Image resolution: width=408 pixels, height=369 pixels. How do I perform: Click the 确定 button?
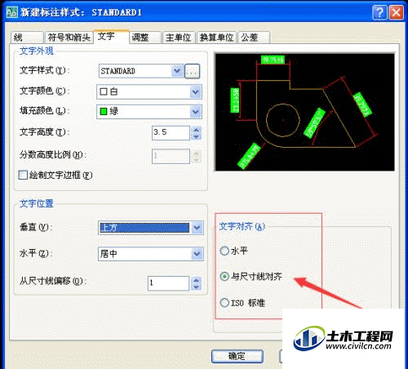pos(237,356)
